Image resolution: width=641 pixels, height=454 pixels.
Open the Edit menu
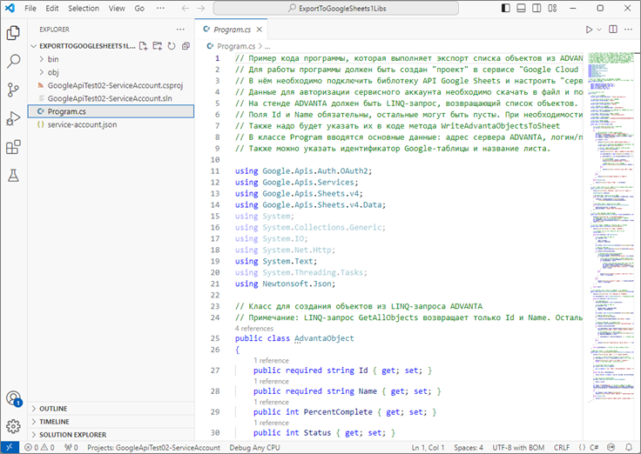click(52, 8)
